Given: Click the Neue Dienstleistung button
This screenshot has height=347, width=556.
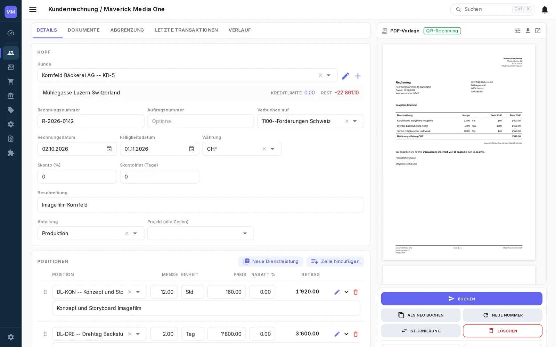Looking at the screenshot, I should [x=271, y=262].
